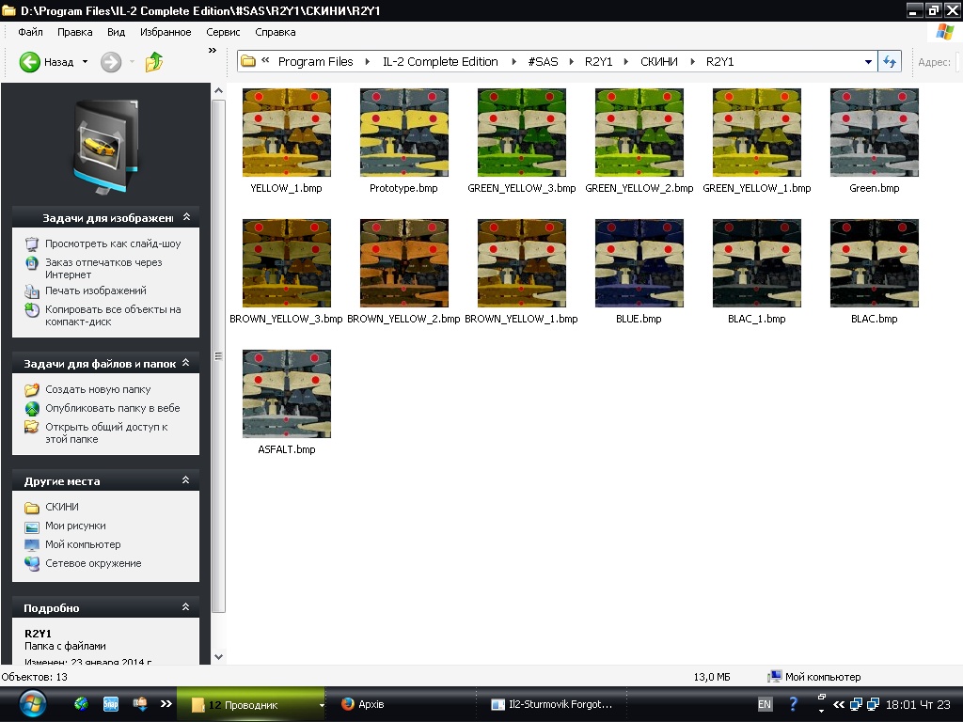Open the Правка menu
This screenshot has height=722, width=963.
(x=75, y=32)
